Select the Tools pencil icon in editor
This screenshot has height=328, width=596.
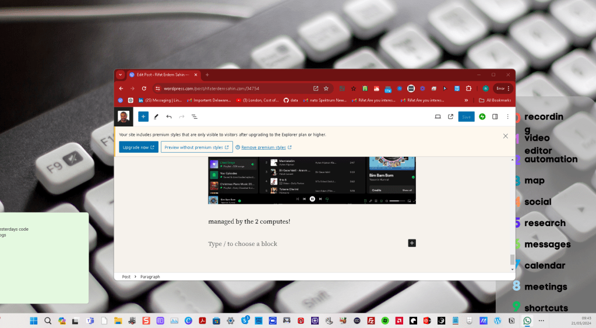[x=156, y=117]
